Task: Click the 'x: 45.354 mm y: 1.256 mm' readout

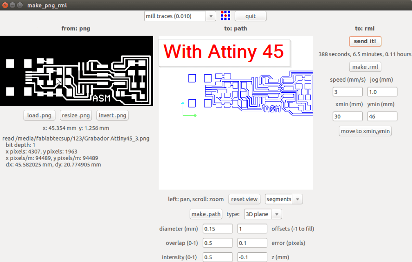Action: pos(76,128)
